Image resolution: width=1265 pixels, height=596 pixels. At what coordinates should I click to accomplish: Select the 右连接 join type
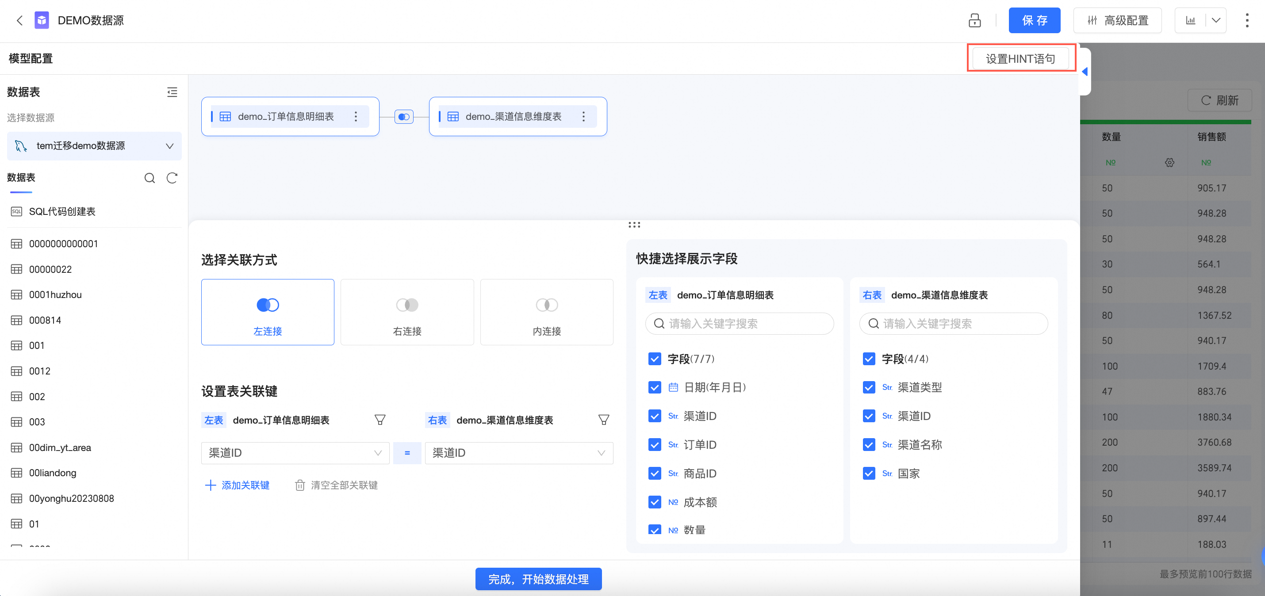(407, 312)
